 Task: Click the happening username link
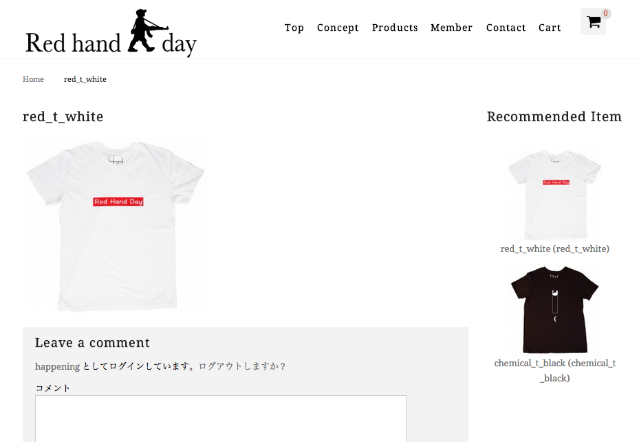(x=58, y=366)
